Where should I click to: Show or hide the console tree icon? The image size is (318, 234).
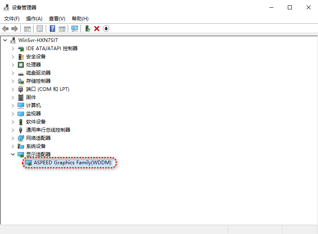[x=27, y=29]
